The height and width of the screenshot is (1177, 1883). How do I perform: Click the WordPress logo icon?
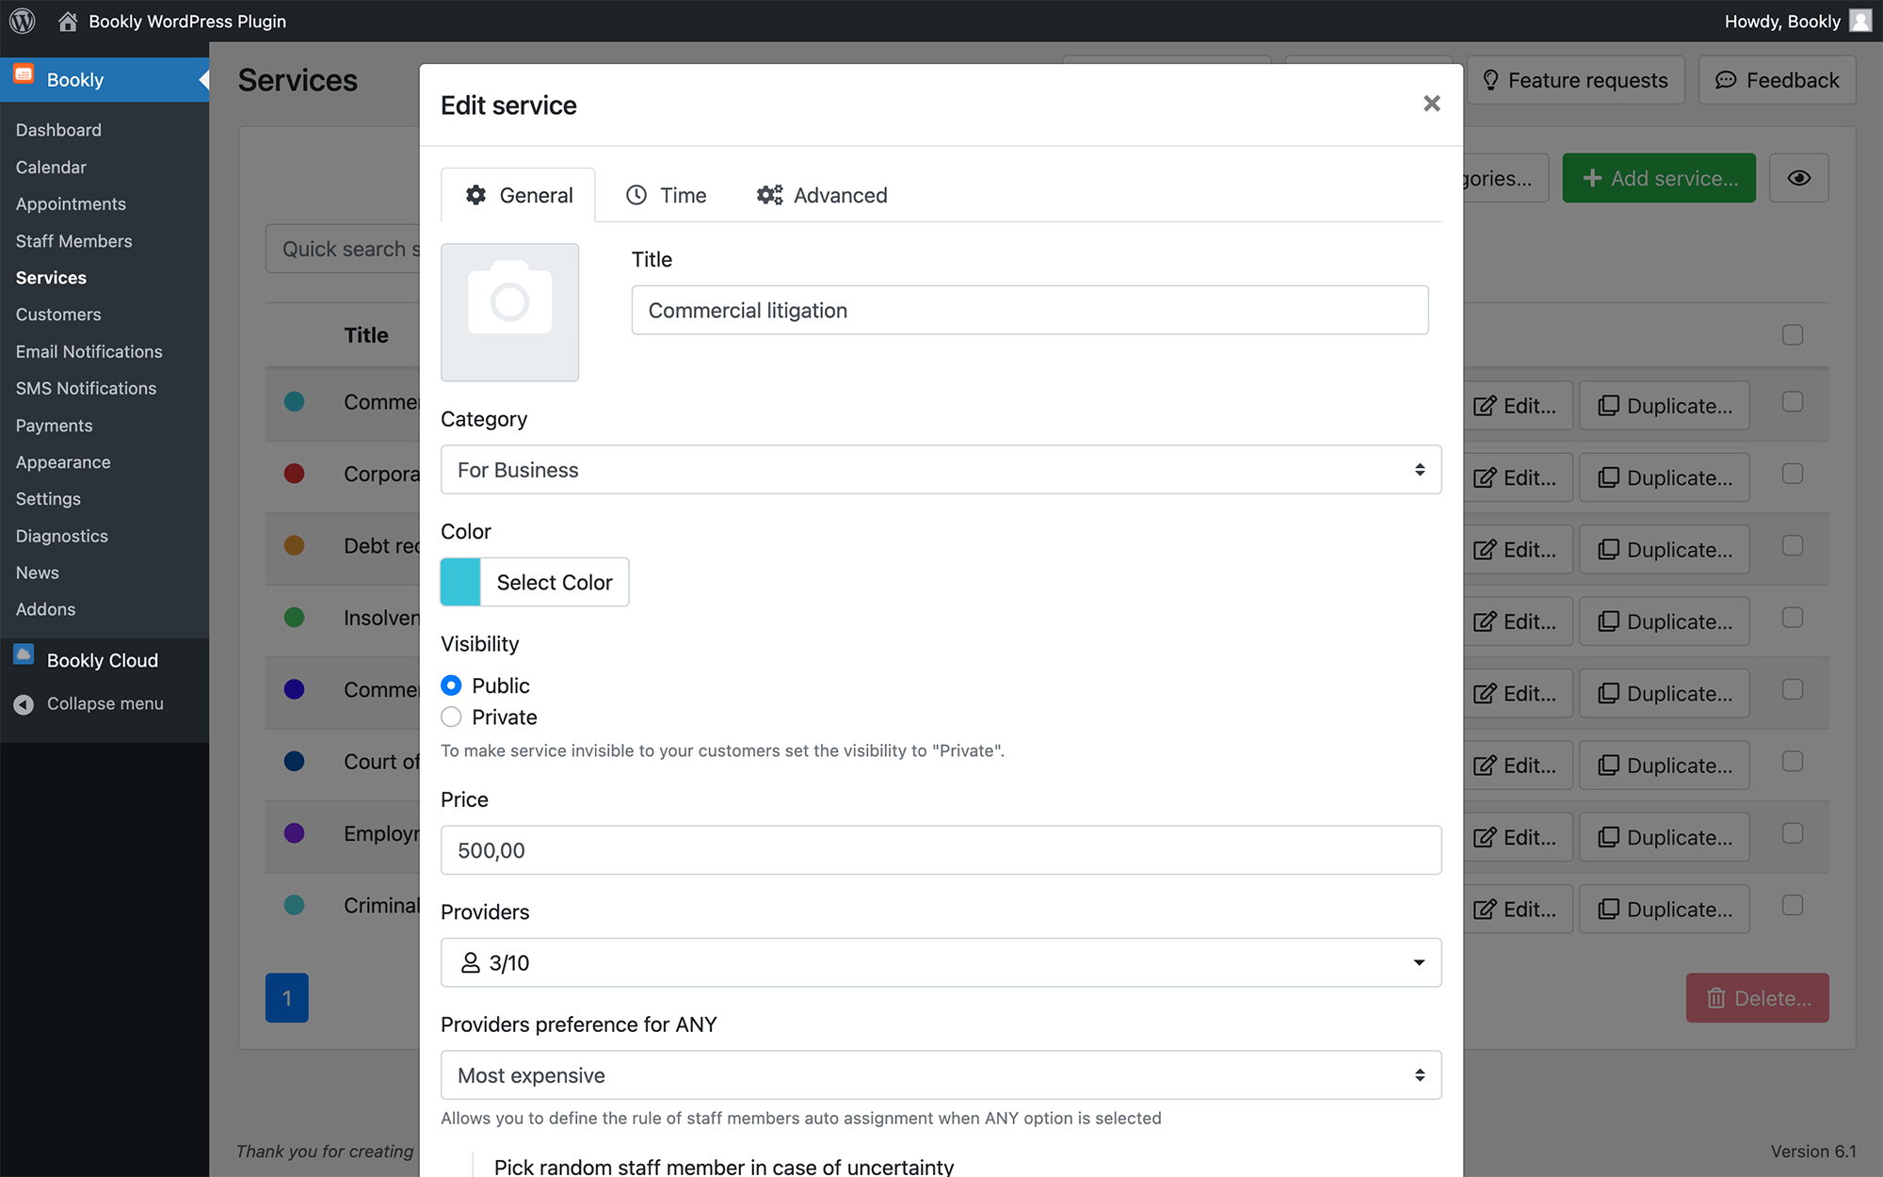23,21
